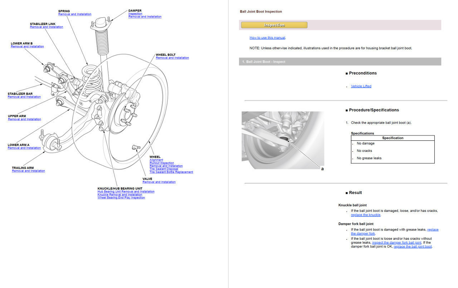Click the yellow Inspection button
458x288 pixels.
[274, 25]
